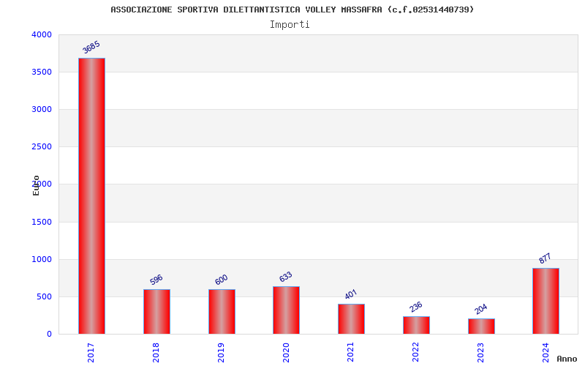Click the 2018 bar in the chart
The width and height of the screenshot is (585, 366).
point(156,312)
